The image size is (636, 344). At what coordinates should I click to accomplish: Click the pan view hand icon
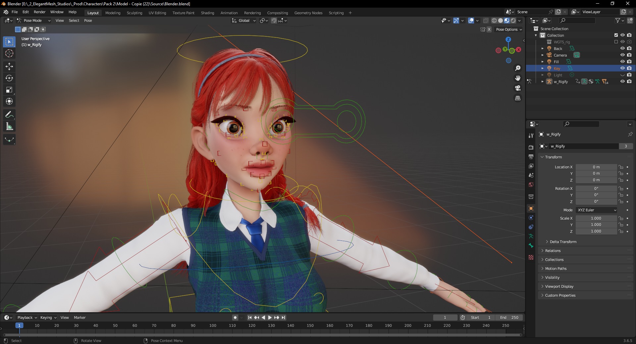coord(518,78)
